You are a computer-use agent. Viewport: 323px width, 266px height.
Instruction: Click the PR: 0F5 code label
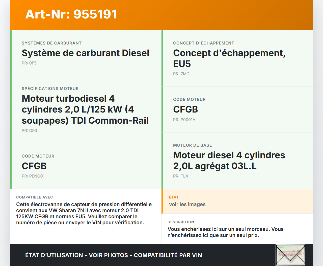tap(29, 63)
